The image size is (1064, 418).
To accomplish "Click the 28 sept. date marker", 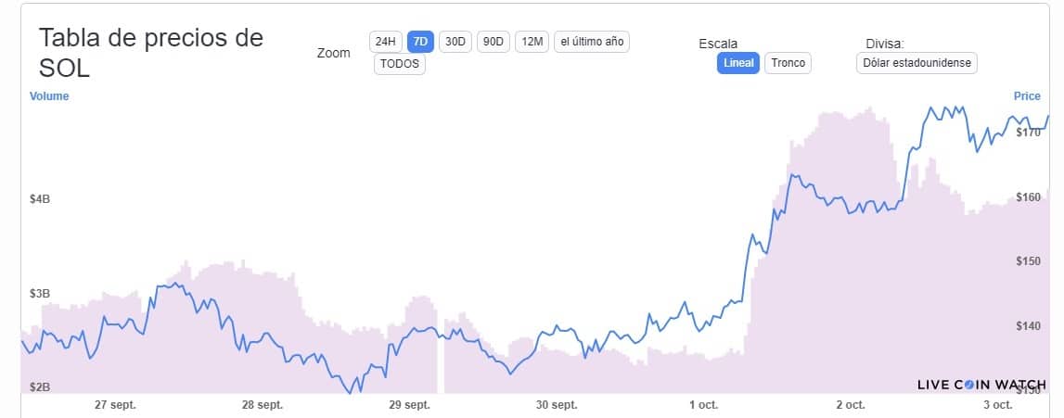I will point(263,405).
